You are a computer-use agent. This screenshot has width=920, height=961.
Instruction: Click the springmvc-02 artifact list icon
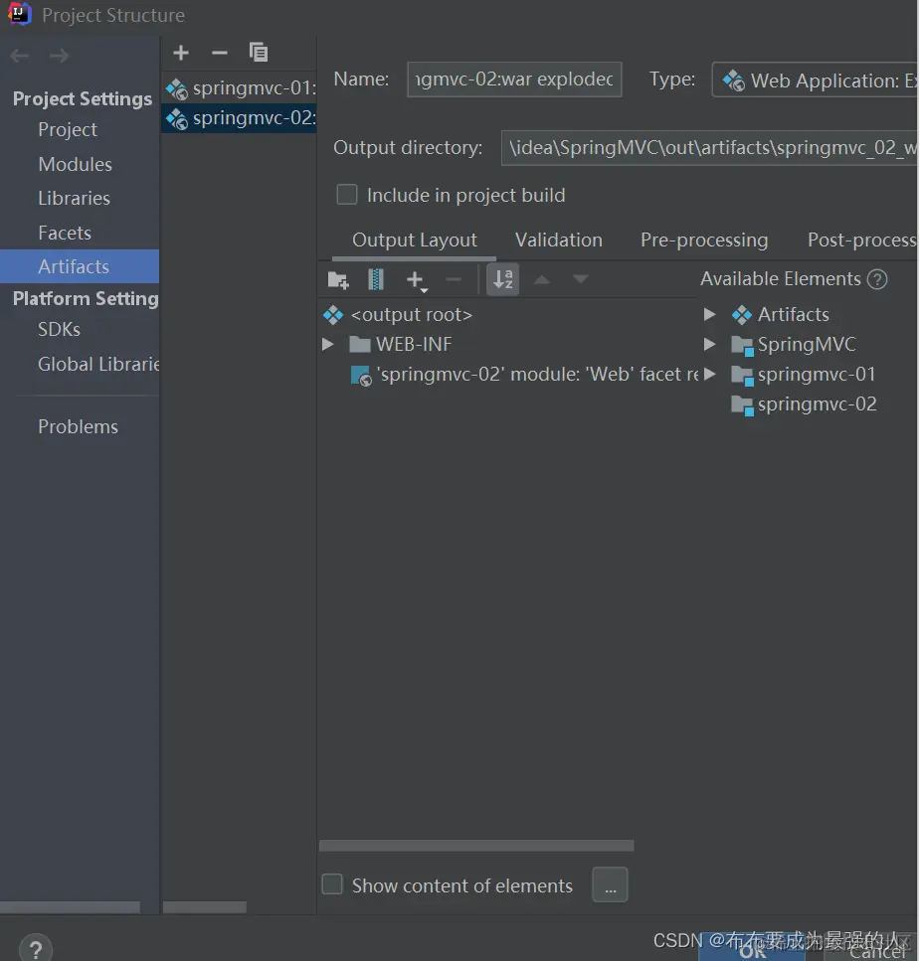[x=177, y=119]
